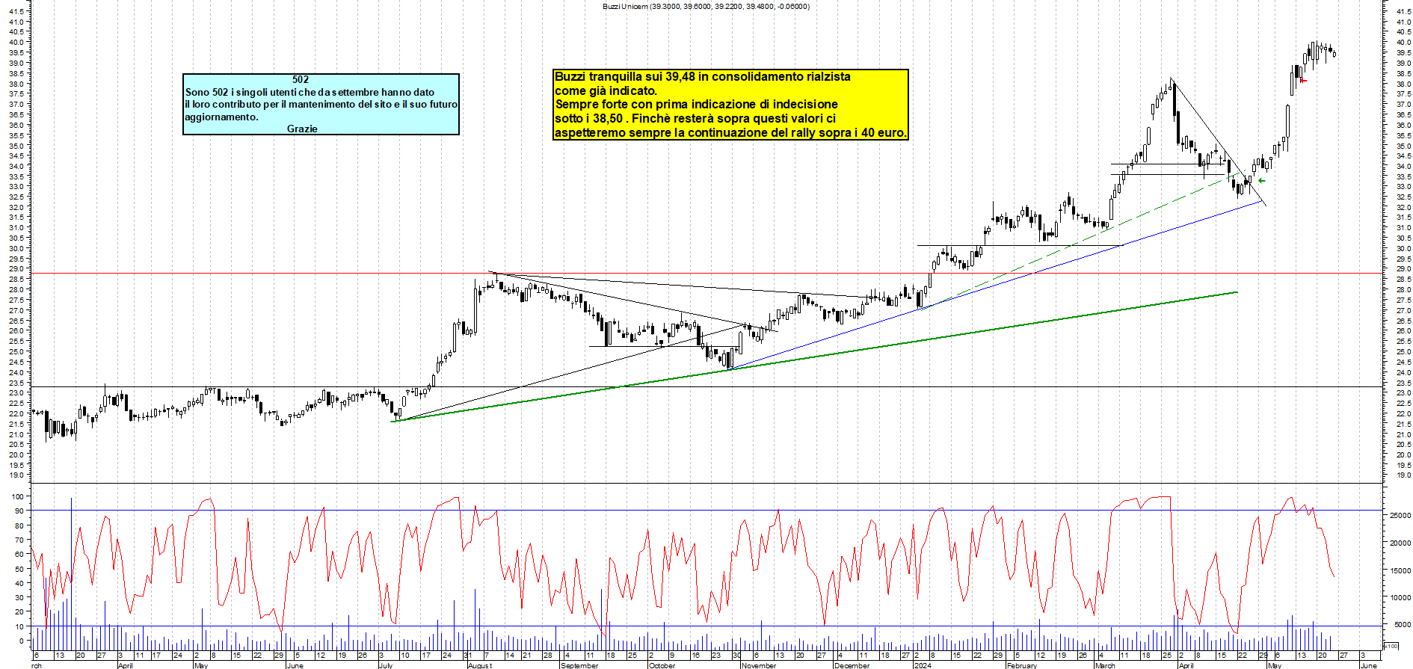
Task: Click the 'November' label on time axis
Action: click(x=759, y=665)
